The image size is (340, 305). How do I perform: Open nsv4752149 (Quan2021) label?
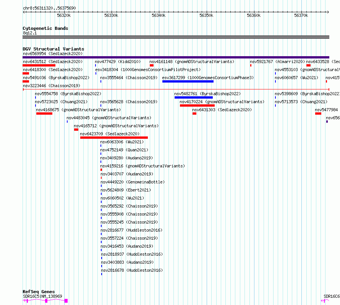[124, 150]
